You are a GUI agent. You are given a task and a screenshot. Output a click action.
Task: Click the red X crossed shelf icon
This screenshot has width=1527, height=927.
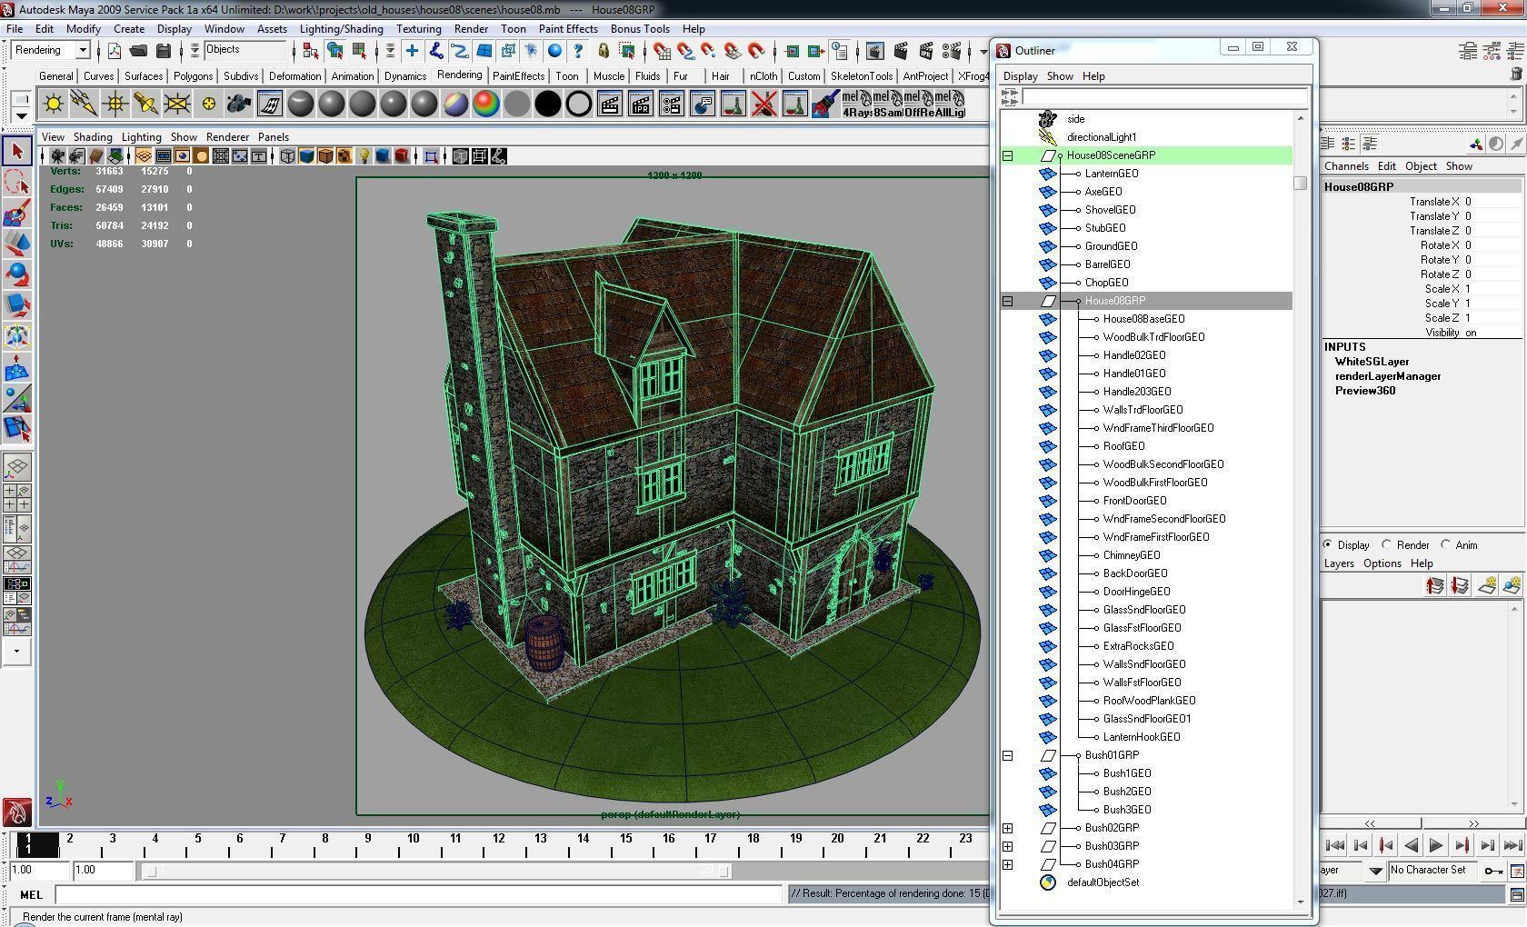click(764, 105)
